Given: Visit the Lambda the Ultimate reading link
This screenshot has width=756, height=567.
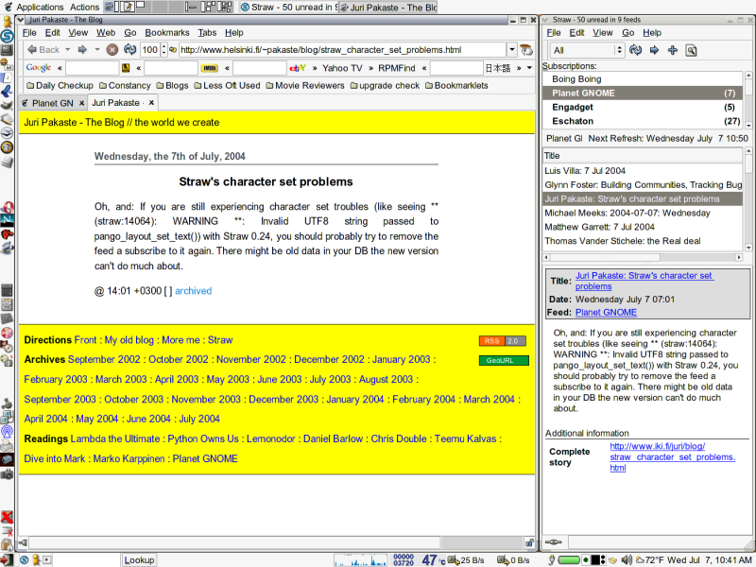Looking at the screenshot, I should point(114,438).
